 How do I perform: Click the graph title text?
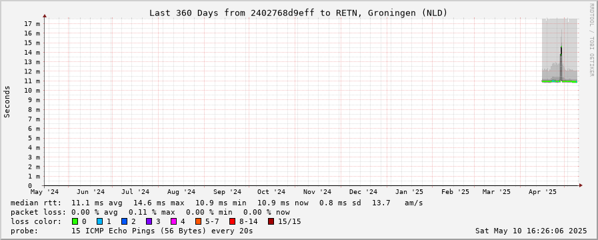click(x=298, y=13)
